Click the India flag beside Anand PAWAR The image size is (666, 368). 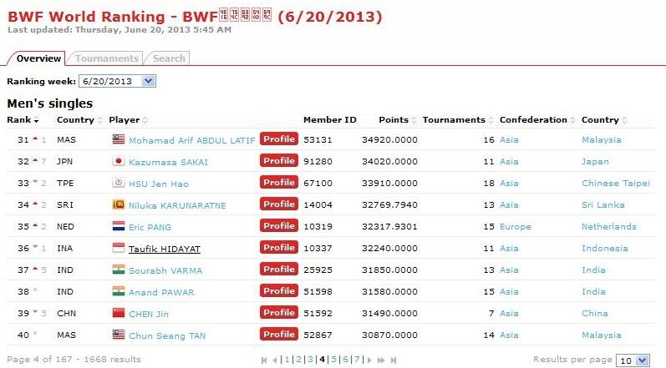click(119, 291)
